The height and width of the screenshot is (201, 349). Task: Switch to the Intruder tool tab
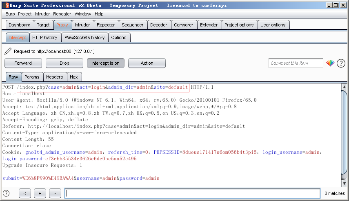82,25
